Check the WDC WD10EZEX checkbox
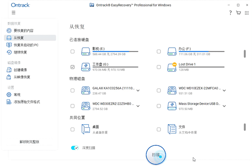The image size is (252, 167). tap(159, 91)
